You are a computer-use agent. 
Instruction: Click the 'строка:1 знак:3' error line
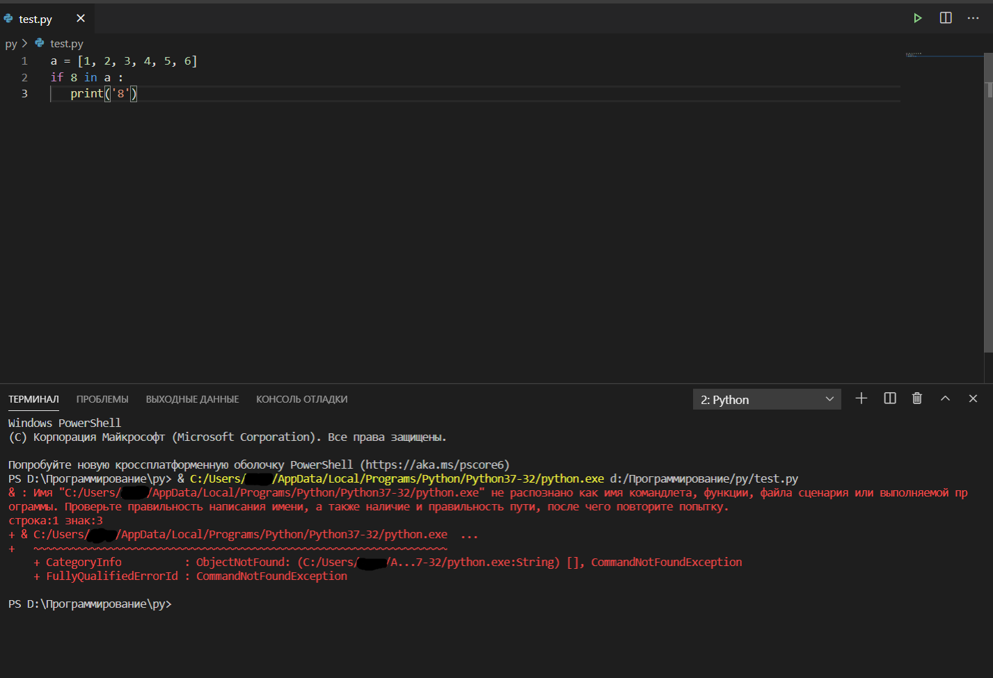[56, 520]
